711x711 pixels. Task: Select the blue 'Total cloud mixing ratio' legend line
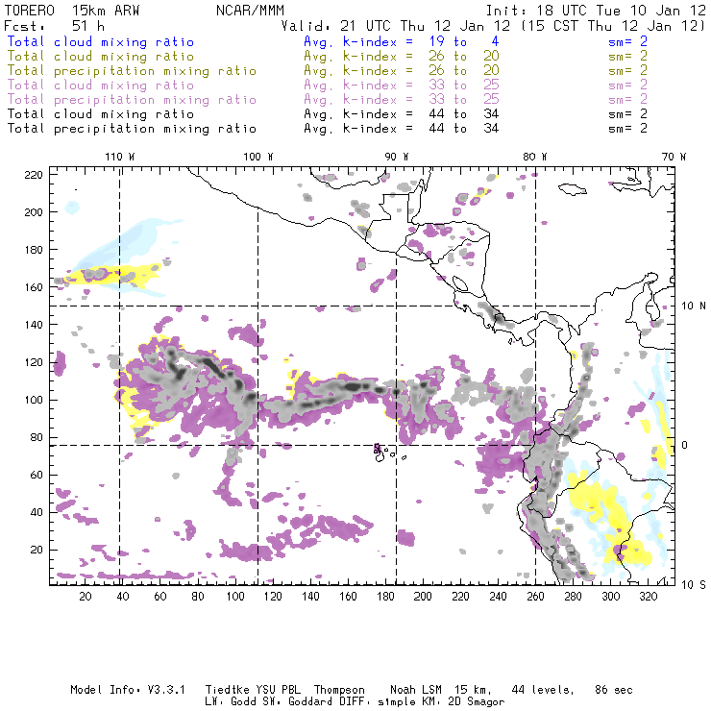click(101, 41)
